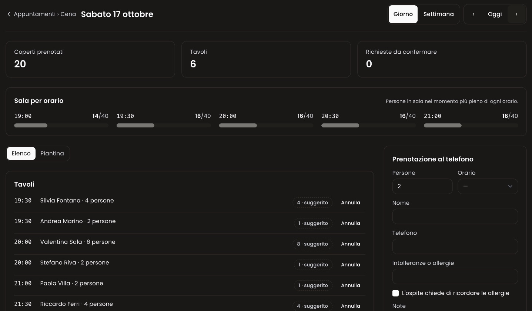The image size is (532, 311).
Task: Tick the allergy reminder checkbox
Action: [x=395, y=293]
